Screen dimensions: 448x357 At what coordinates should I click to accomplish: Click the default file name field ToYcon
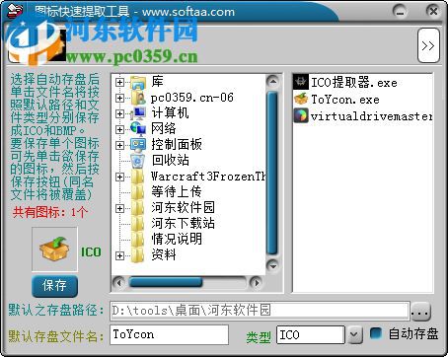click(x=169, y=335)
